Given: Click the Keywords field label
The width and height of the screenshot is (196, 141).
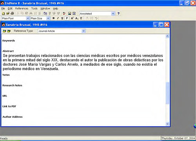Looking at the screenshot, I should pos(9,41).
